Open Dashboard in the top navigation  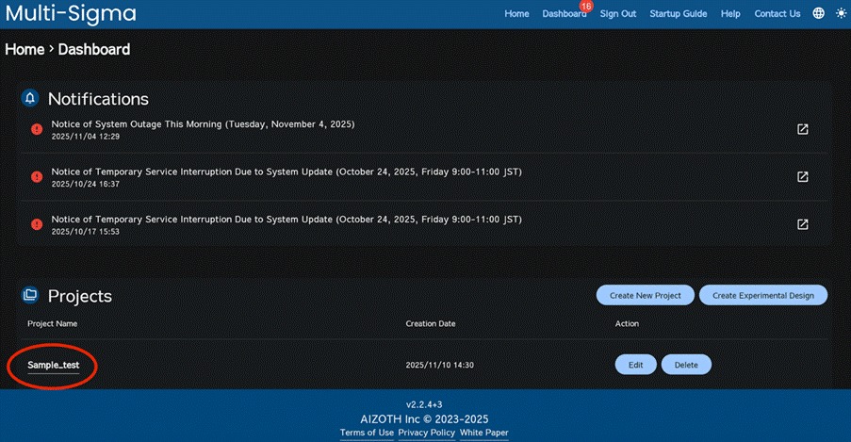point(564,14)
